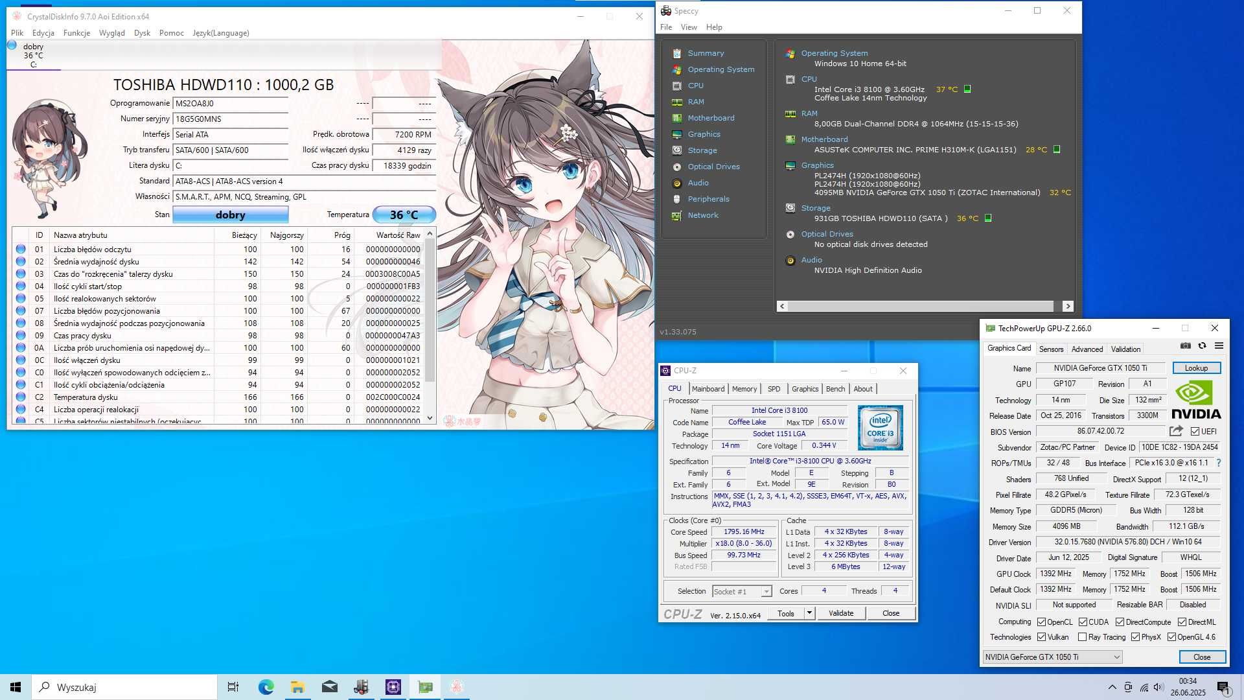
Task: Click Close button in GPU-Z
Action: [x=1202, y=657]
